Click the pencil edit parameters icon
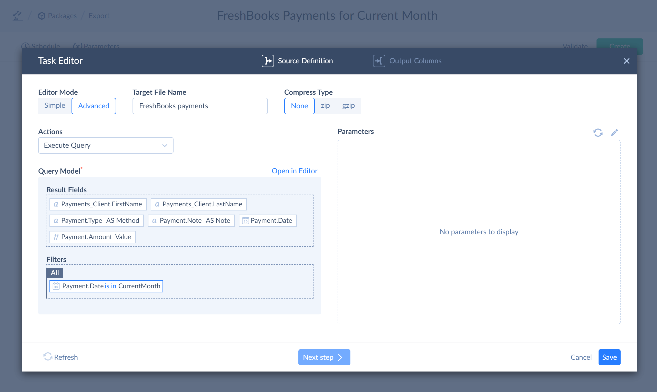 [x=614, y=132]
